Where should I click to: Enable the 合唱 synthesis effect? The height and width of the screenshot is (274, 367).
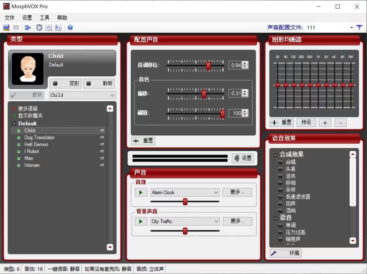tap(281, 161)
